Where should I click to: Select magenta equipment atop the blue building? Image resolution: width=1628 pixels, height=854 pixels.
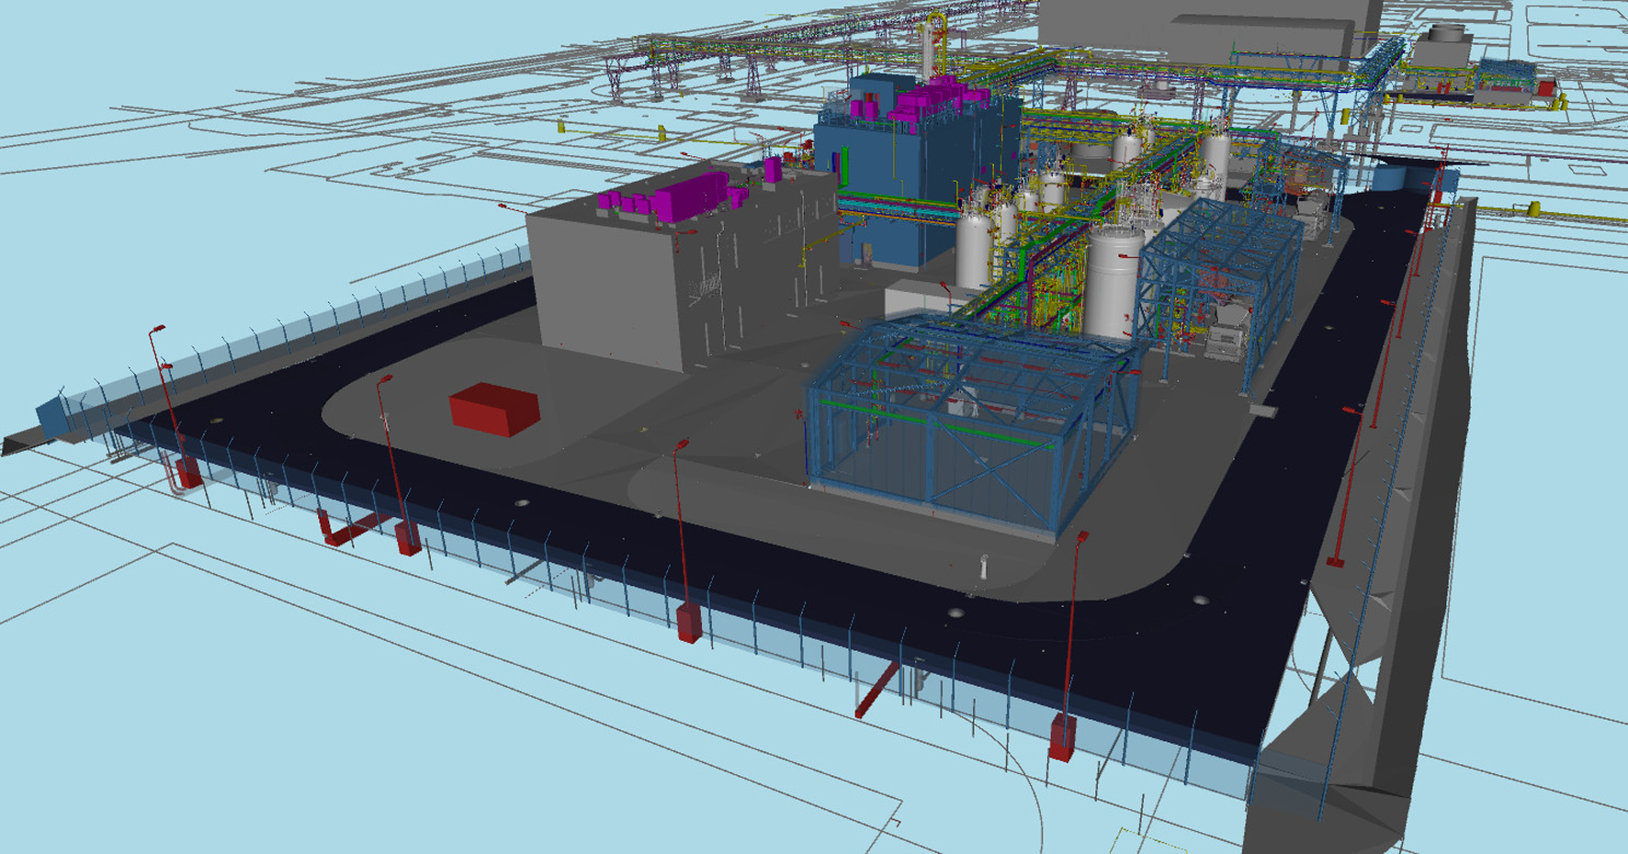pyautogui.click(x=928, y=99)
